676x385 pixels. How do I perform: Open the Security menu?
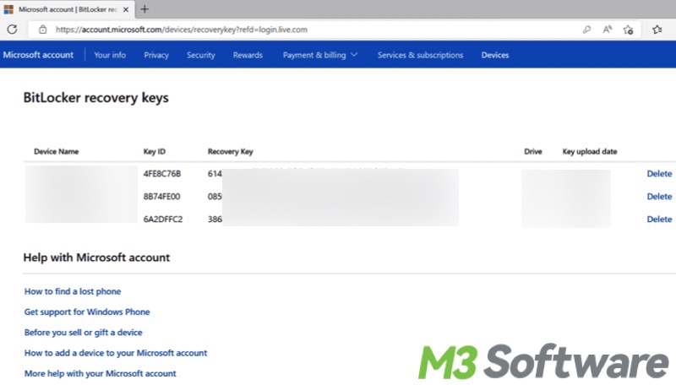(x=201, y=55)
